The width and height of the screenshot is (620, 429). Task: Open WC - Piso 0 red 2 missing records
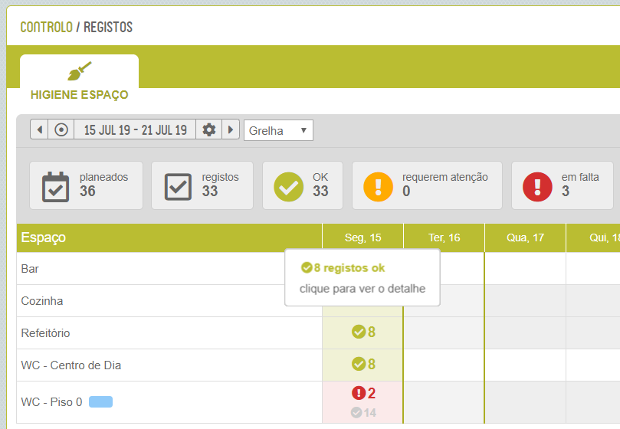coord(363,393)
